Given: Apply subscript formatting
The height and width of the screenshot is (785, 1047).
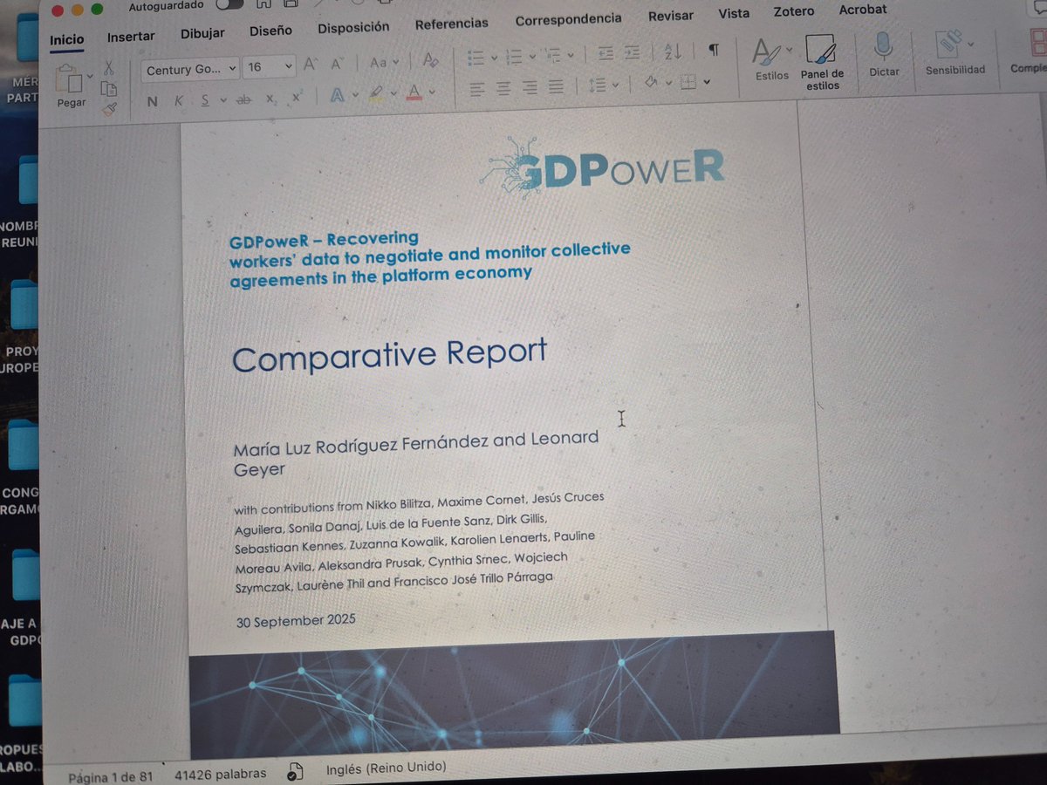Looking at the screenshot, I should click(270, 99).
